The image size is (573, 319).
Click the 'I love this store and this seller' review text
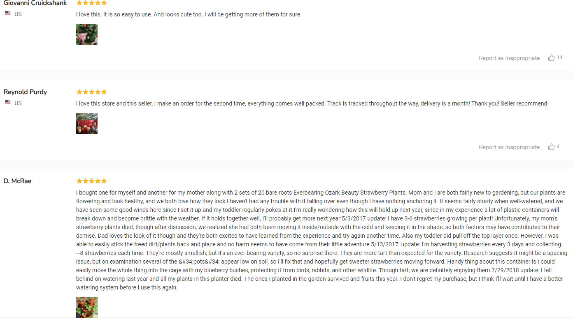click(312, 104)
